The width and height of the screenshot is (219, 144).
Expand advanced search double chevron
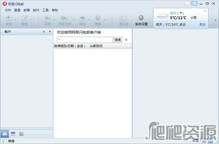(x=126, y=40)
